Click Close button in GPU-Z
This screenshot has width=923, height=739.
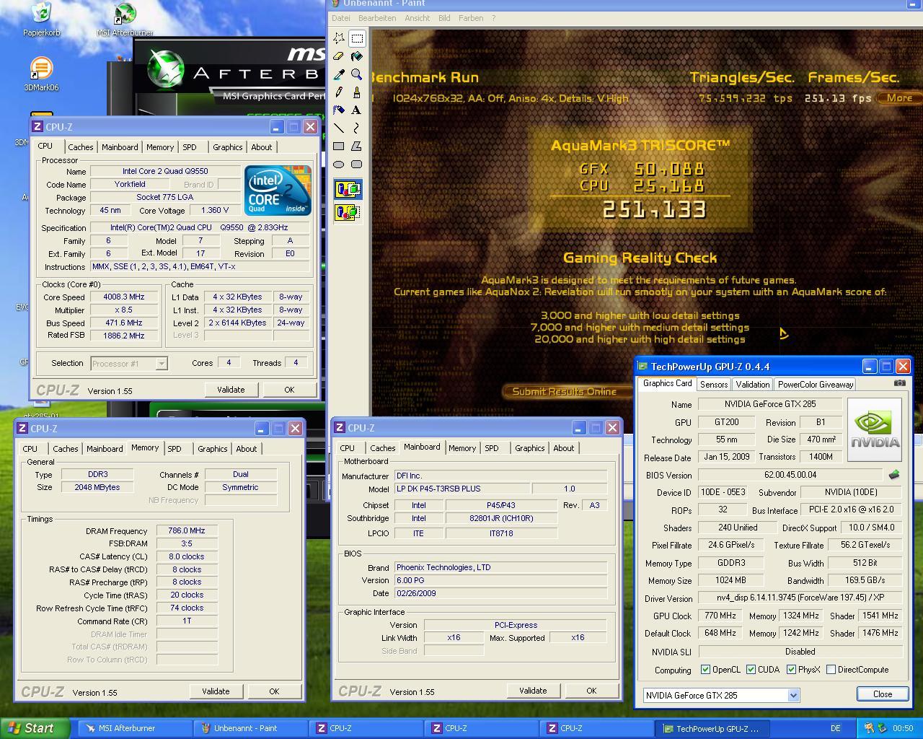point(883,694)
